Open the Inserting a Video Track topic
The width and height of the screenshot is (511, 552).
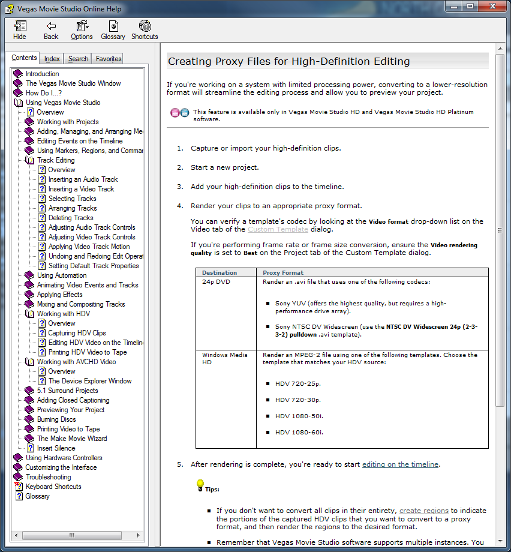82,189
